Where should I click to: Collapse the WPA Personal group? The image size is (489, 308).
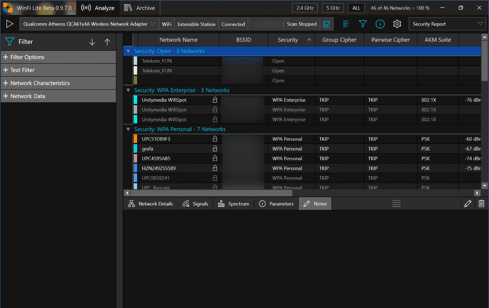tap(128, 129)
